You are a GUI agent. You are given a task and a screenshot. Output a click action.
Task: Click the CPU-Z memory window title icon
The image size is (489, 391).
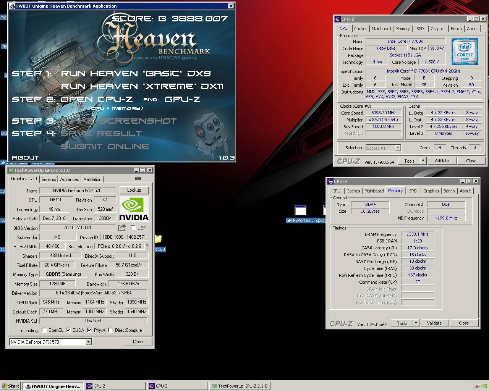pos(330,181)
